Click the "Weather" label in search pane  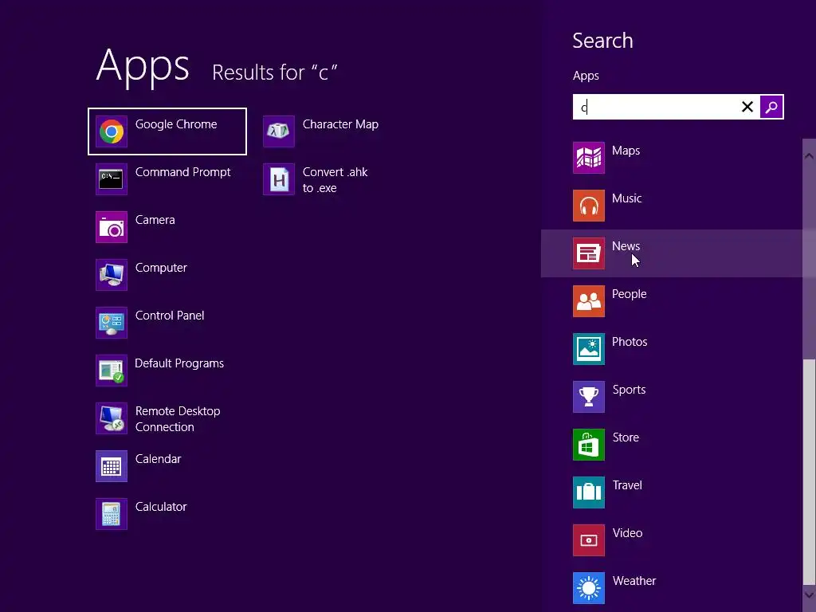(634, 581)
